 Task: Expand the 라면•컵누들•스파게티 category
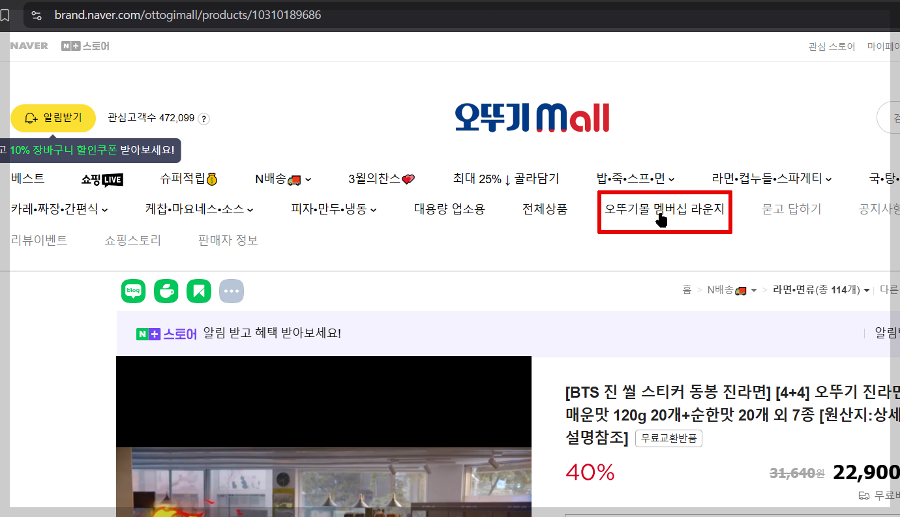click(x=772, y=179)
